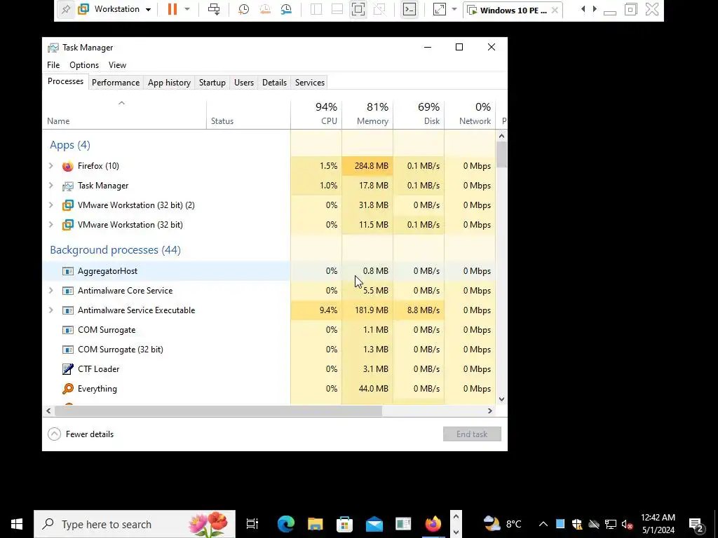Click the pin icon on VMware toolbar
Viewport: 718px width, 538px height.
[x=66, y=10]
